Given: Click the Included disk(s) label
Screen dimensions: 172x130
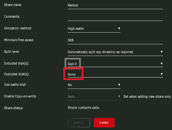Looking at the screenshot, I should [x=16, y=63].
